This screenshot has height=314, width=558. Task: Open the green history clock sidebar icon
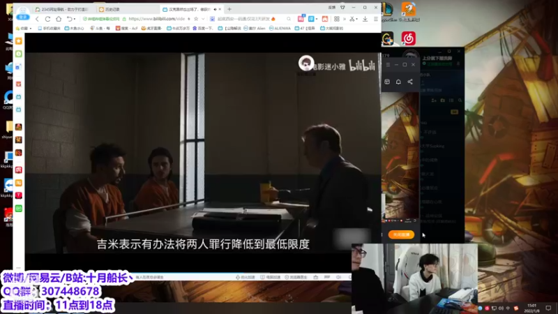19,54
